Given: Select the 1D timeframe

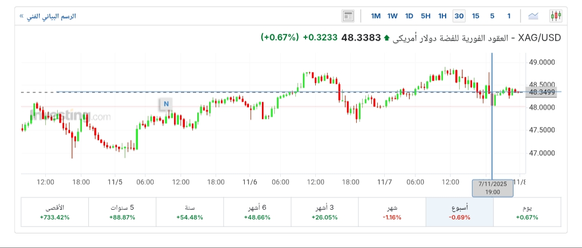Looking at the screenshot, I should [409, 16].
